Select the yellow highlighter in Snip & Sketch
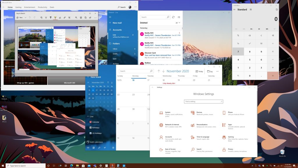 point(55,17)
